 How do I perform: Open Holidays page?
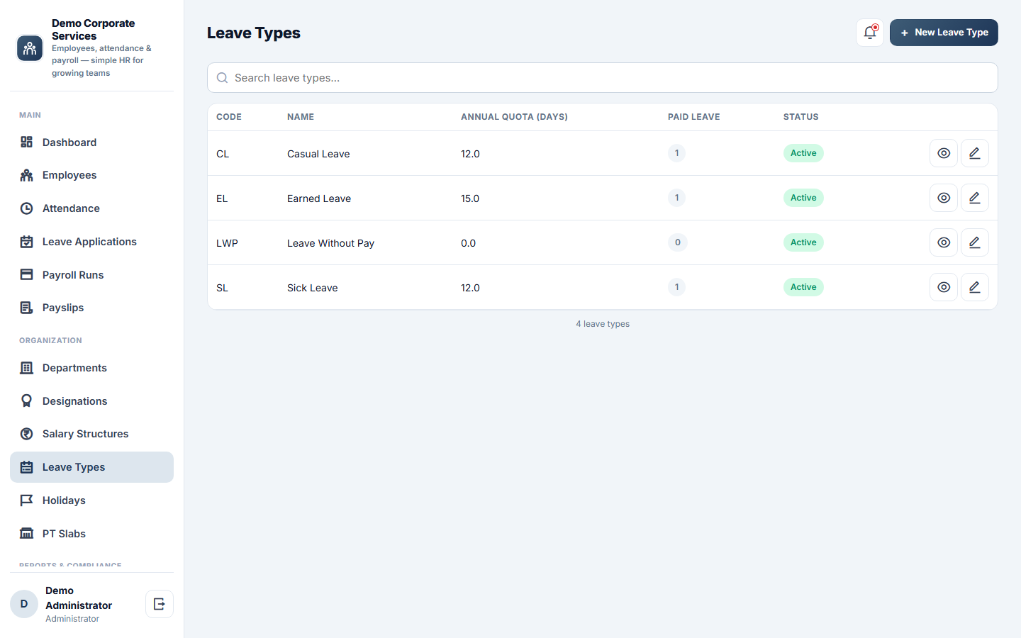coord(91,500)
